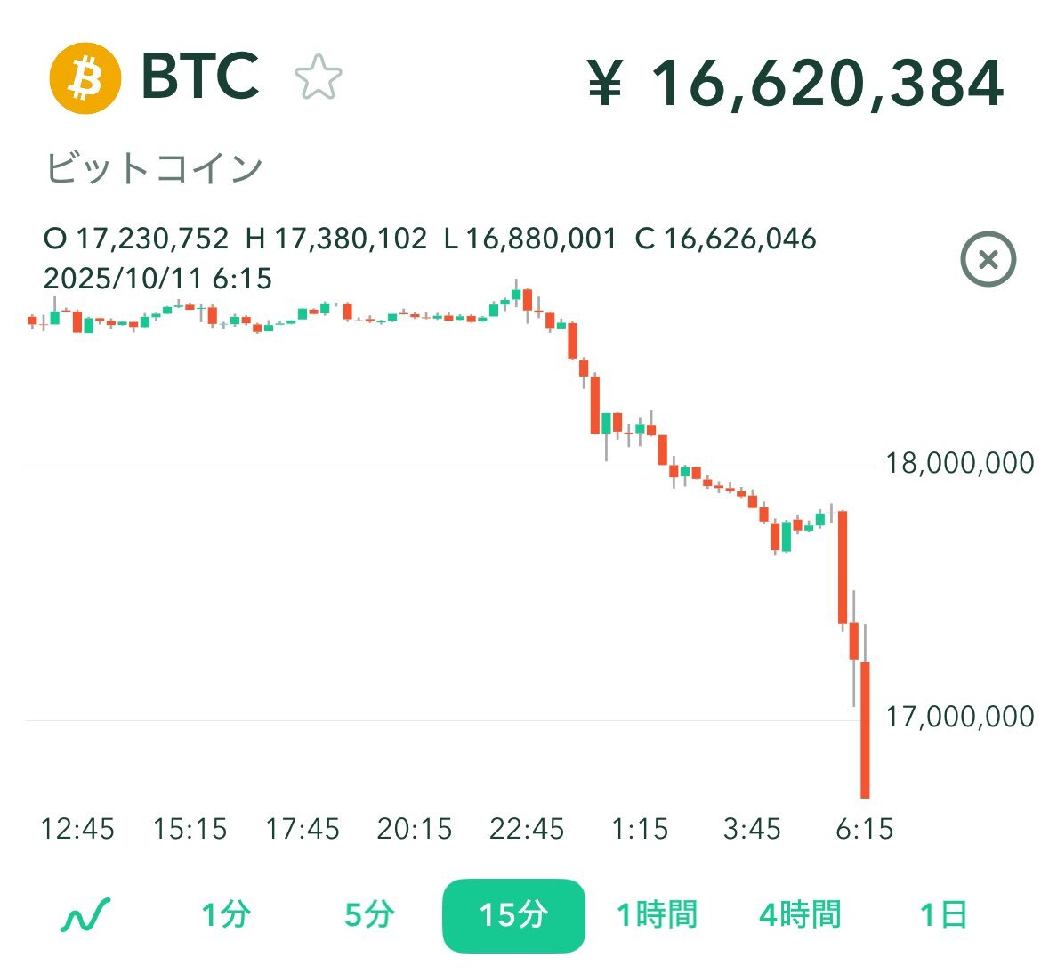
Task: Close the OHLC info with the X icon
Action: (x=988, y=260)
